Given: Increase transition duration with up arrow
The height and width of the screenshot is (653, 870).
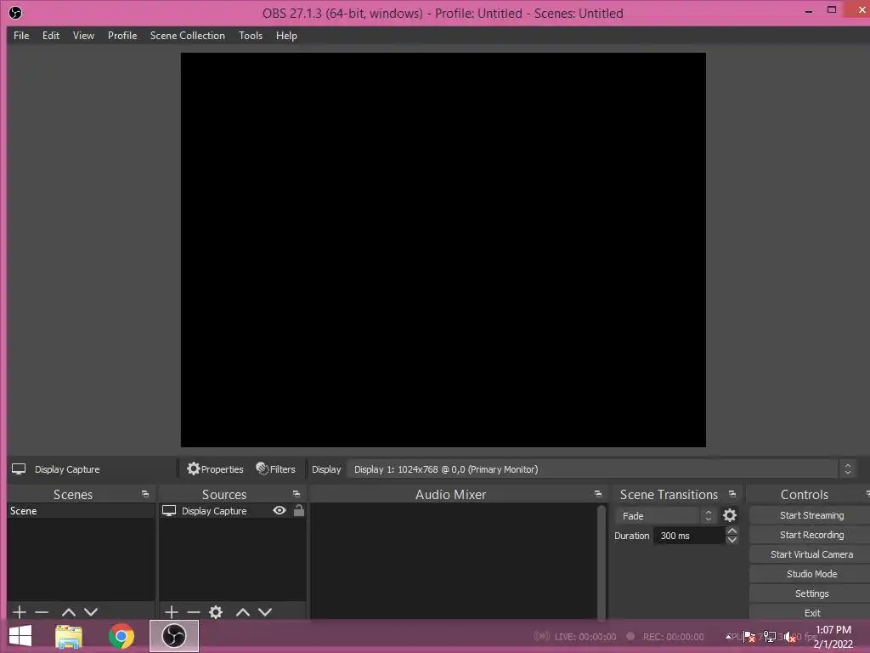Looking at the screenshot, I should pos(732,531).
